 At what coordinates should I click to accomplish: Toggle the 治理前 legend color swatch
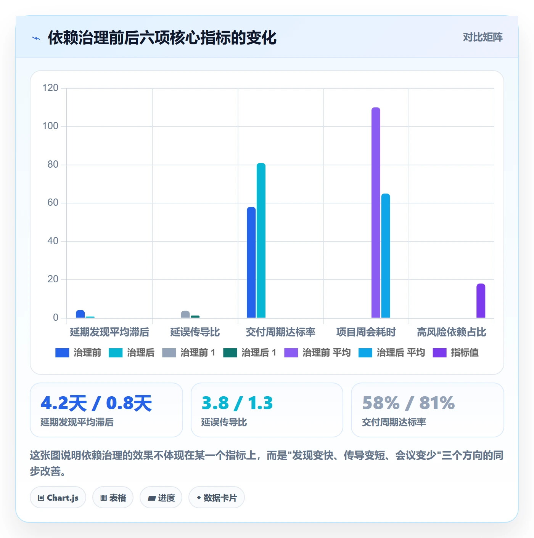(x=62, y=353)
